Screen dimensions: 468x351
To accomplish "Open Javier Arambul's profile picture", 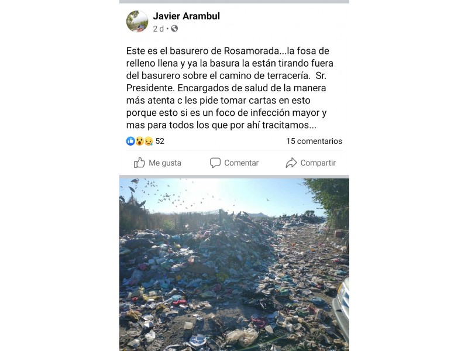I will pyautogui.click(x=137, y=22).
